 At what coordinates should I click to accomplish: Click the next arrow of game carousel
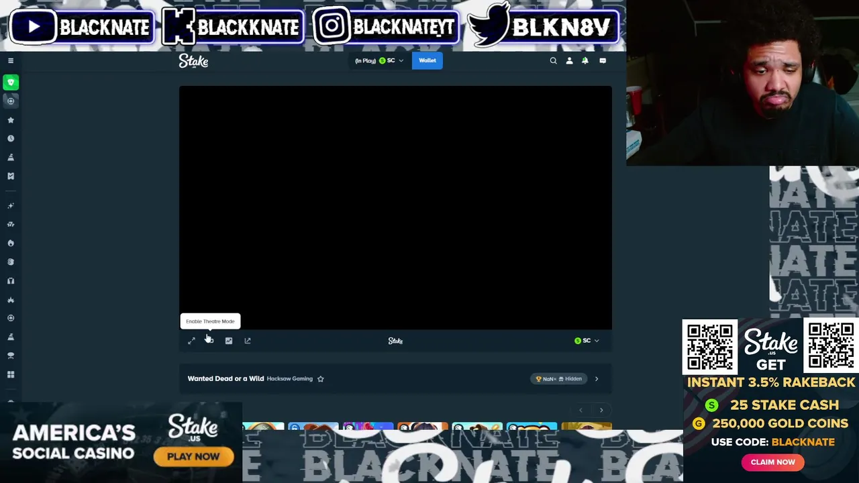pos(601,411)
